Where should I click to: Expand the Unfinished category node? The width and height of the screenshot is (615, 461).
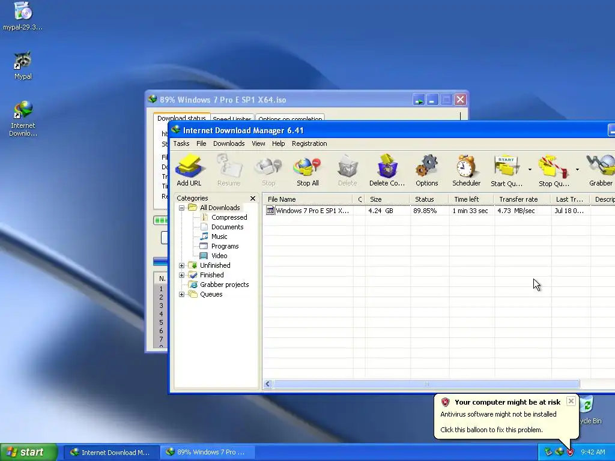pos(181,265)
